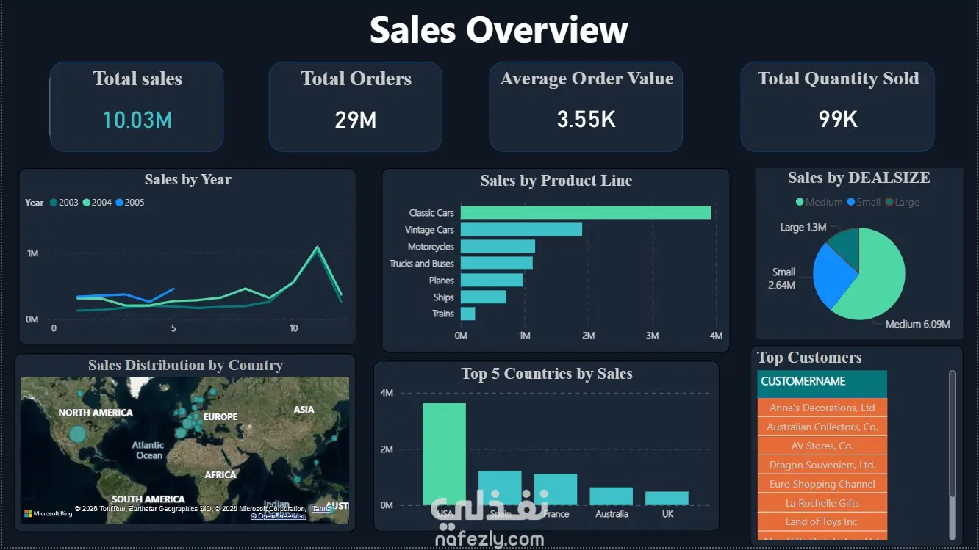Select the Medium legend item in DEALSIZE chart
The height and width of the screenshot is (550, 979).
pos(819,202)
